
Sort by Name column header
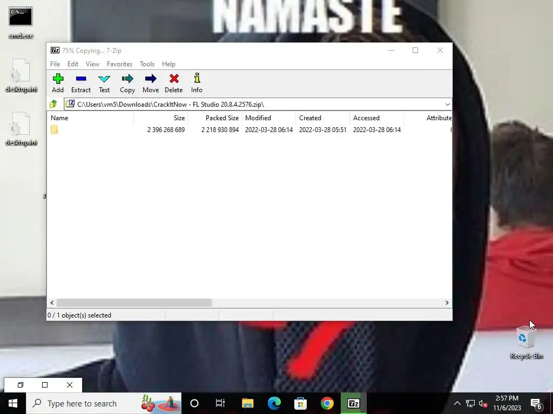click(90, 118)
